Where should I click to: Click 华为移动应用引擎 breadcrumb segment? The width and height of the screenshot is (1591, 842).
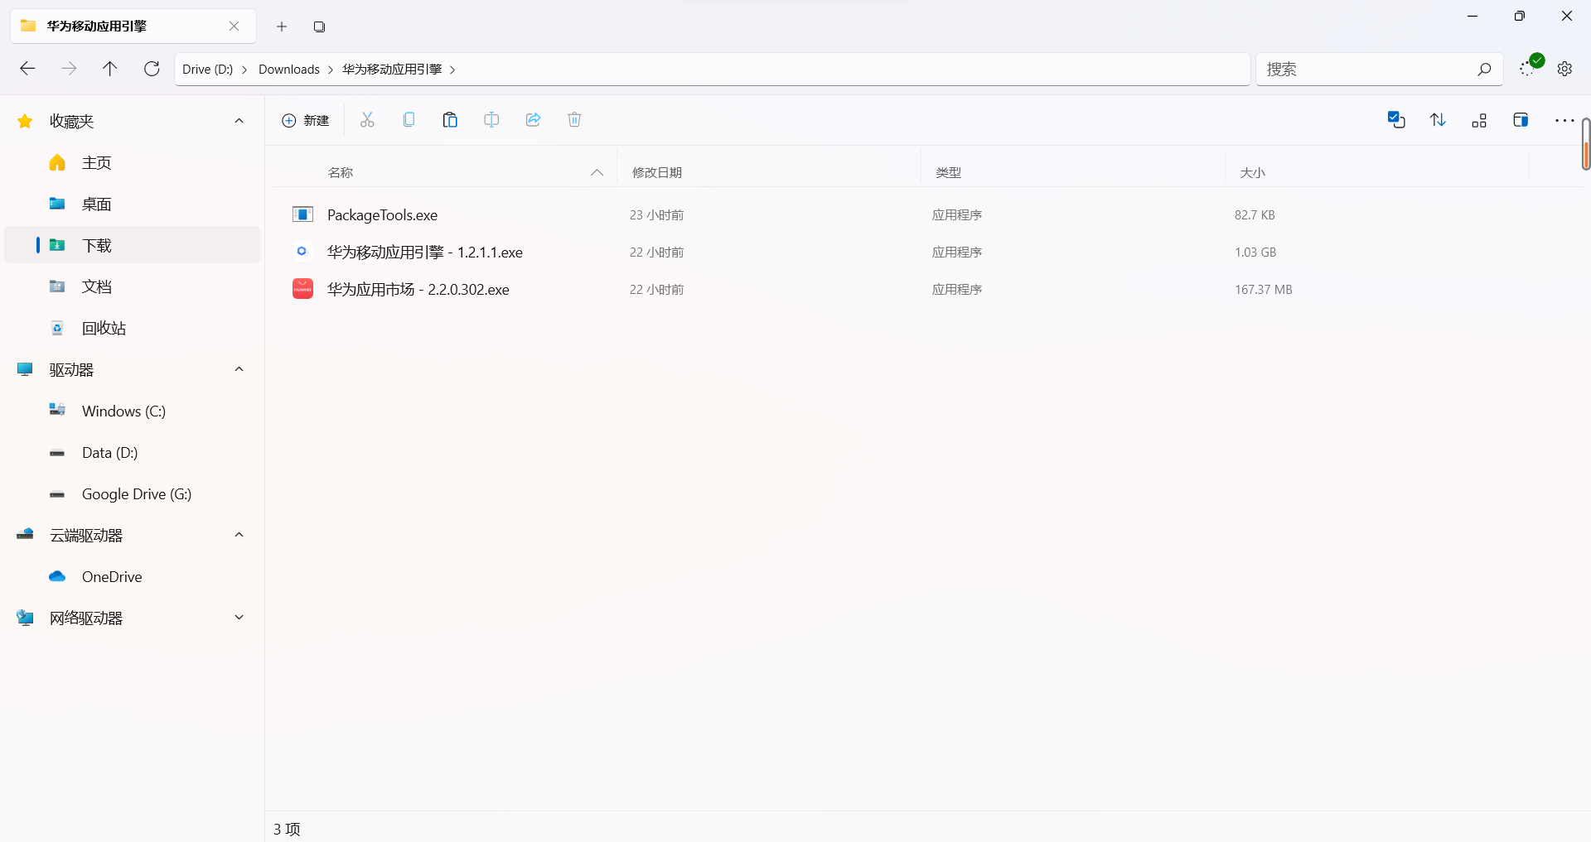tap(392, 70)
